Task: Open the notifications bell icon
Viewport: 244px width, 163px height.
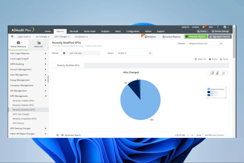Action: click(x=204, y=27)
